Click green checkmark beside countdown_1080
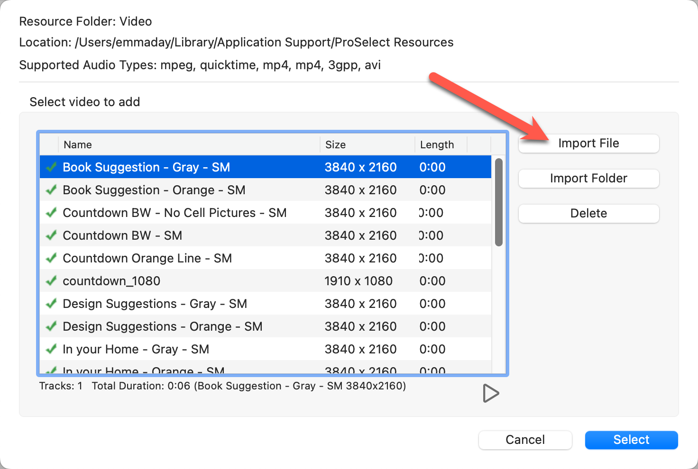 [x=51, y=281]
